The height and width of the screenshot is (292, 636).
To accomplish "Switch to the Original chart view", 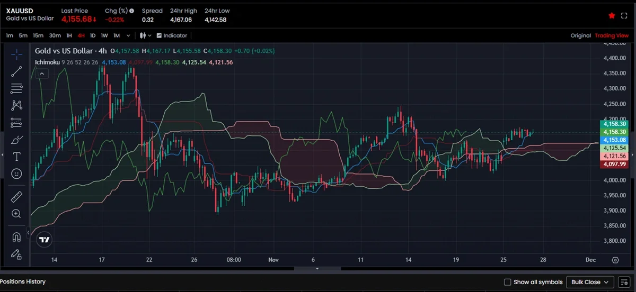I will coord(580,35).
